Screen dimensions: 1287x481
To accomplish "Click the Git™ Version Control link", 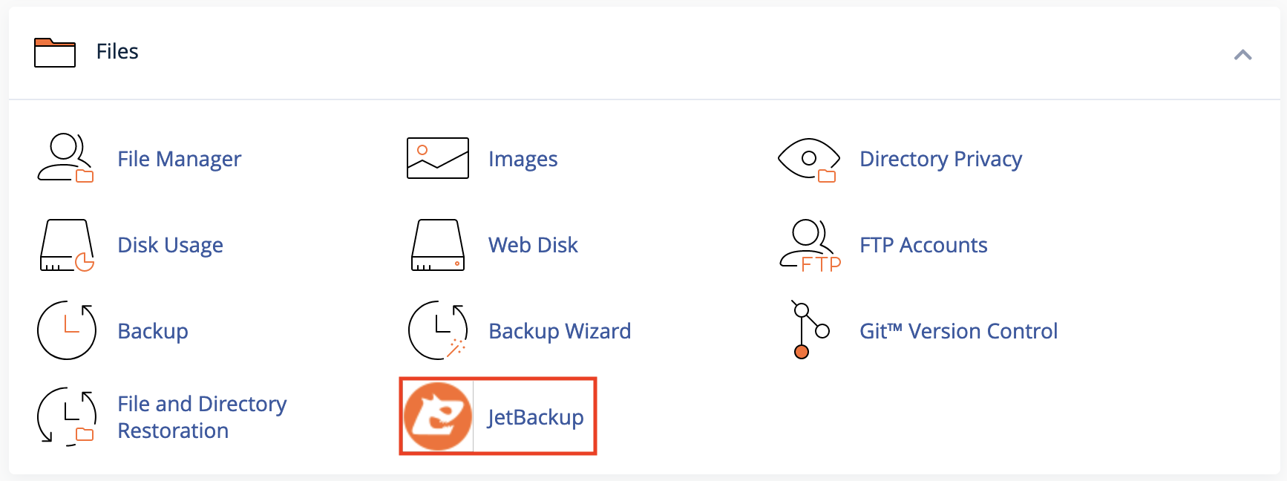I will [x=958, y=331].
